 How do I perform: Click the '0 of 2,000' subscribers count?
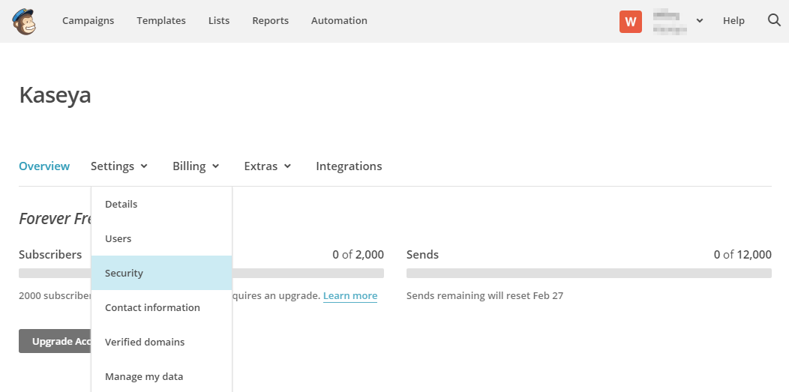point(358,254)
